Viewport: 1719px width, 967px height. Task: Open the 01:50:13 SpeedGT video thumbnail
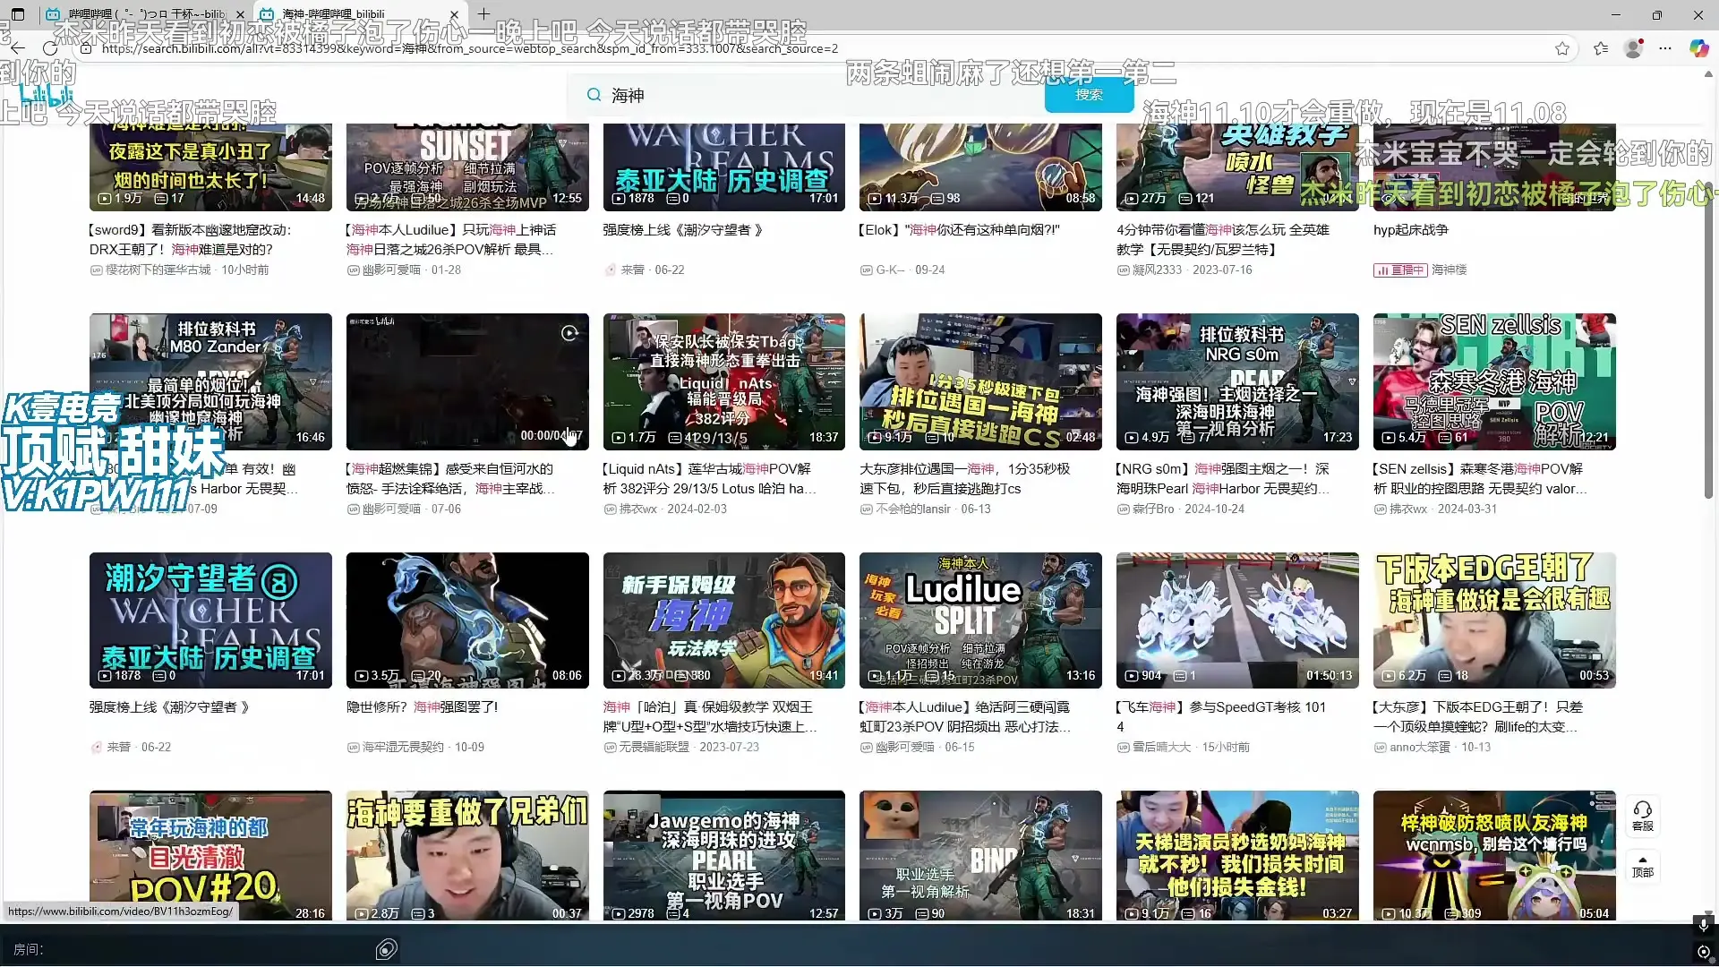click(x=1237, y=620)
